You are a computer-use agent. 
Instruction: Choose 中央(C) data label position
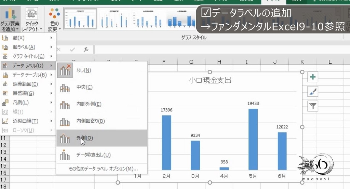[x=102, y=87]
